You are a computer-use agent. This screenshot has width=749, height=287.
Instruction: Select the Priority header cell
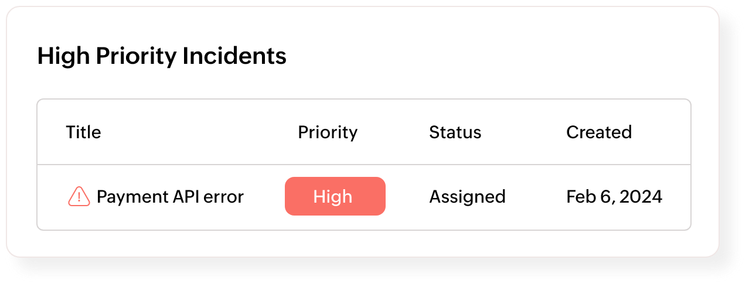coord(328,132)
